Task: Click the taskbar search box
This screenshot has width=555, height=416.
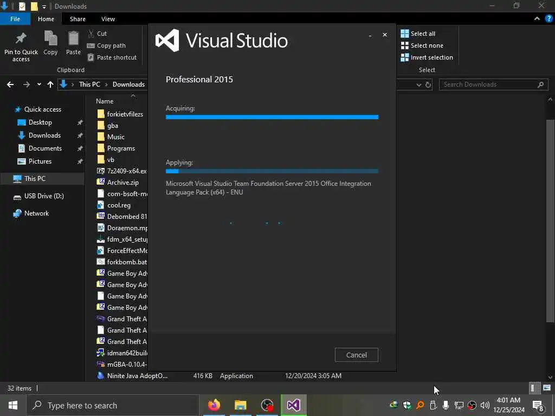Action: 113,405
